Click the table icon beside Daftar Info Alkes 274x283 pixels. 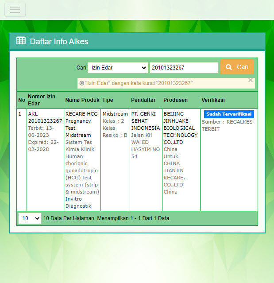pyautogui.click(x=21, y=41)
